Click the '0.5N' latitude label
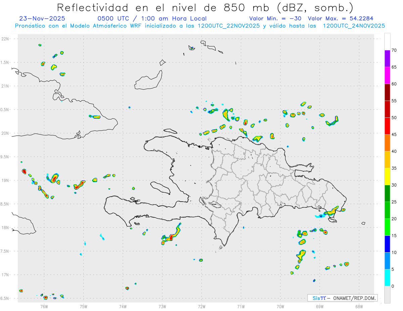The height and width of the screenshot is (311, 403). point(5,110)
